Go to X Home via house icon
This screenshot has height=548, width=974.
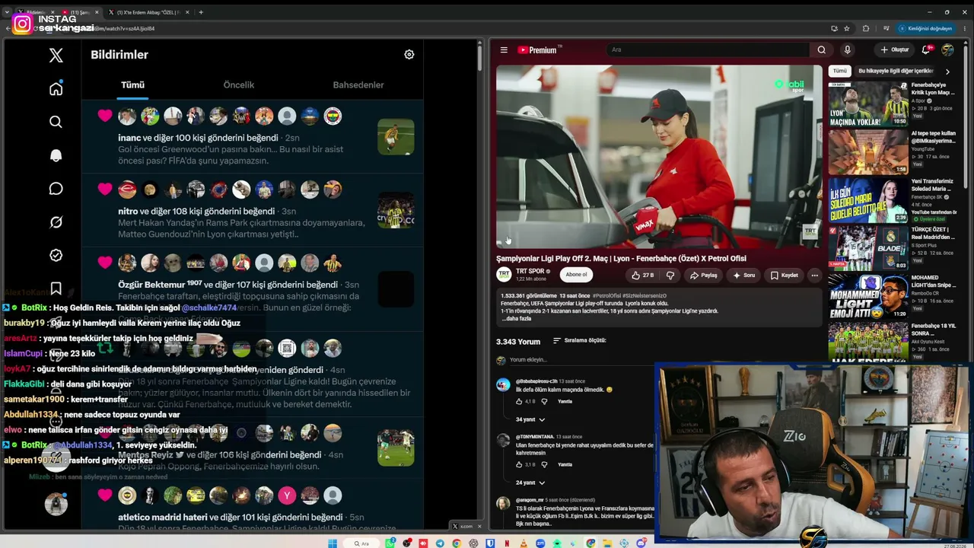pyautogui.click(x=56, y=88)
